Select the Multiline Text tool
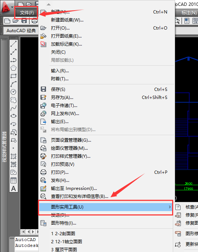The image size is (198, 252). [x=13, y=188]
